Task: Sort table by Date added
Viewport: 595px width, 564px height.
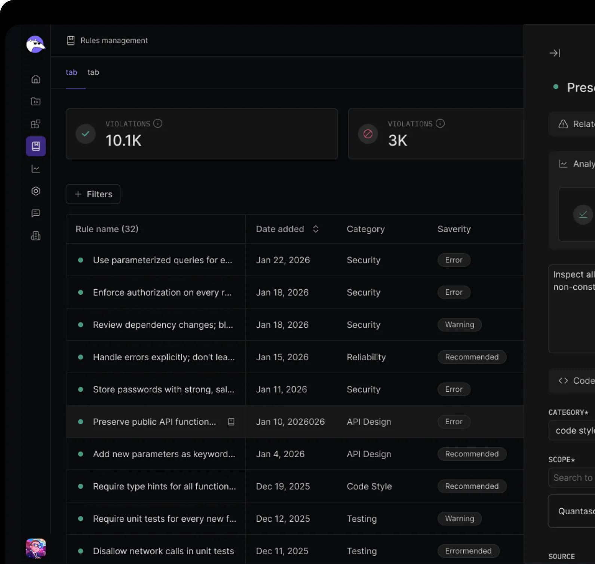Action: coord(316,229)
